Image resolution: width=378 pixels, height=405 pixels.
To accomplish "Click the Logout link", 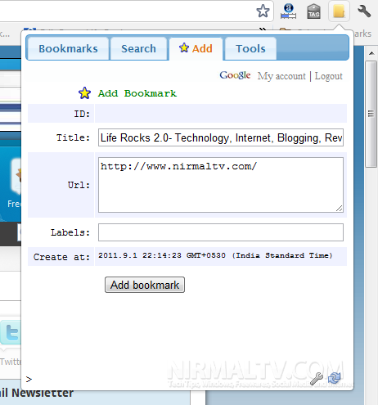I will tap(328, 76).
